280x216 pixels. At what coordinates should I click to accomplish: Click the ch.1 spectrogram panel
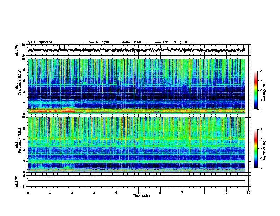click(x=136, y=86)
